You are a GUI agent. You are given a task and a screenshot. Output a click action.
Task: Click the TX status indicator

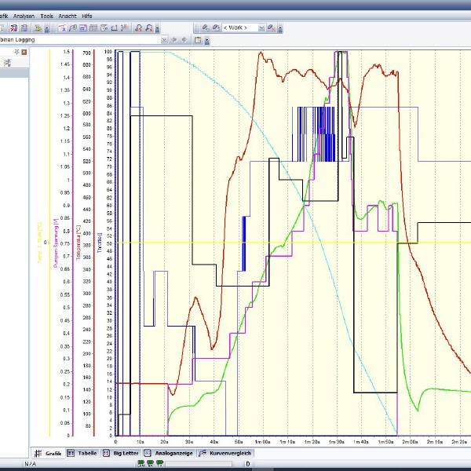click(x=160, y=463)
